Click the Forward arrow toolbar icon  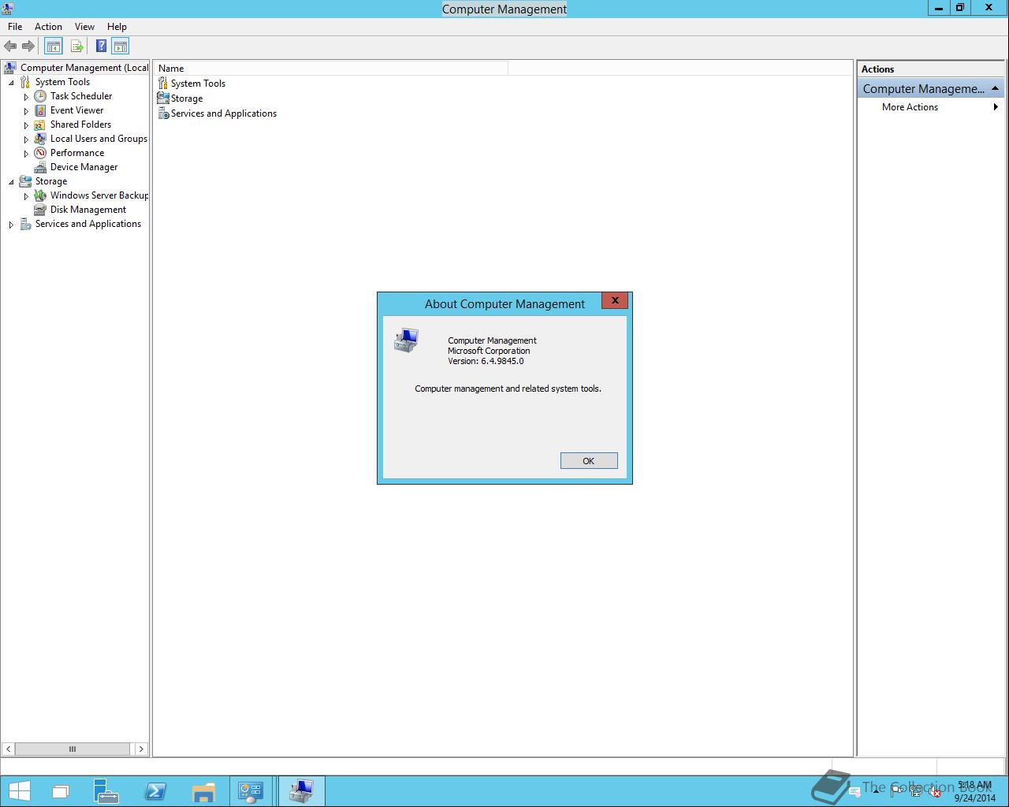pyautogui.click(x=28, y=46)
